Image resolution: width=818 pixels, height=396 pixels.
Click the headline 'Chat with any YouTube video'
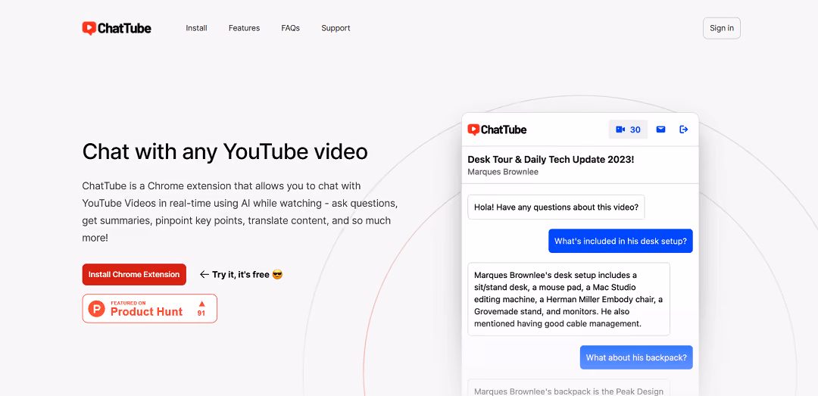[225, 151]
